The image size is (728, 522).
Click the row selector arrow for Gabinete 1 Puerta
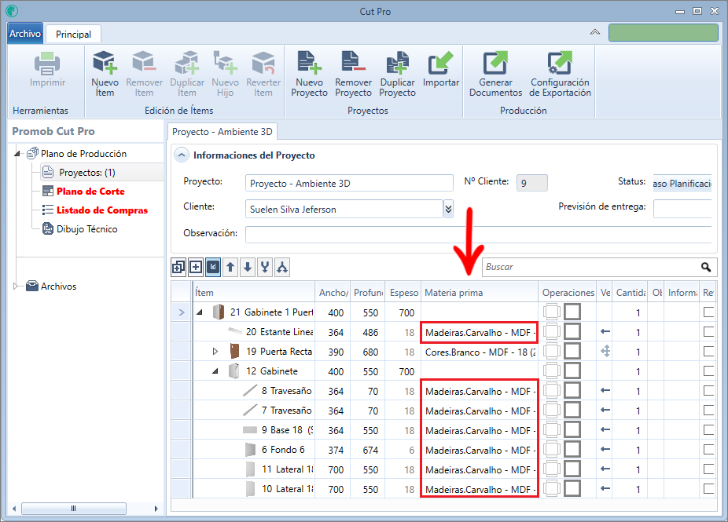[182, 312]
